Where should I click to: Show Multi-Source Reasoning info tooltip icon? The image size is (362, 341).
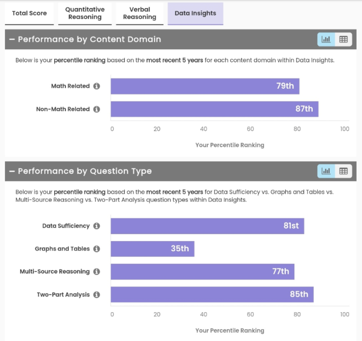[x=97, y=272]
